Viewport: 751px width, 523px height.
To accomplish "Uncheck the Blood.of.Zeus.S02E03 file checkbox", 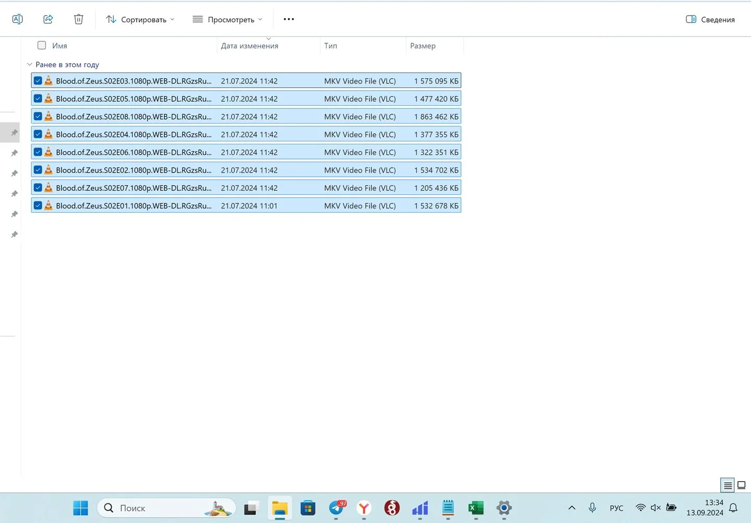I will [38, 81].
